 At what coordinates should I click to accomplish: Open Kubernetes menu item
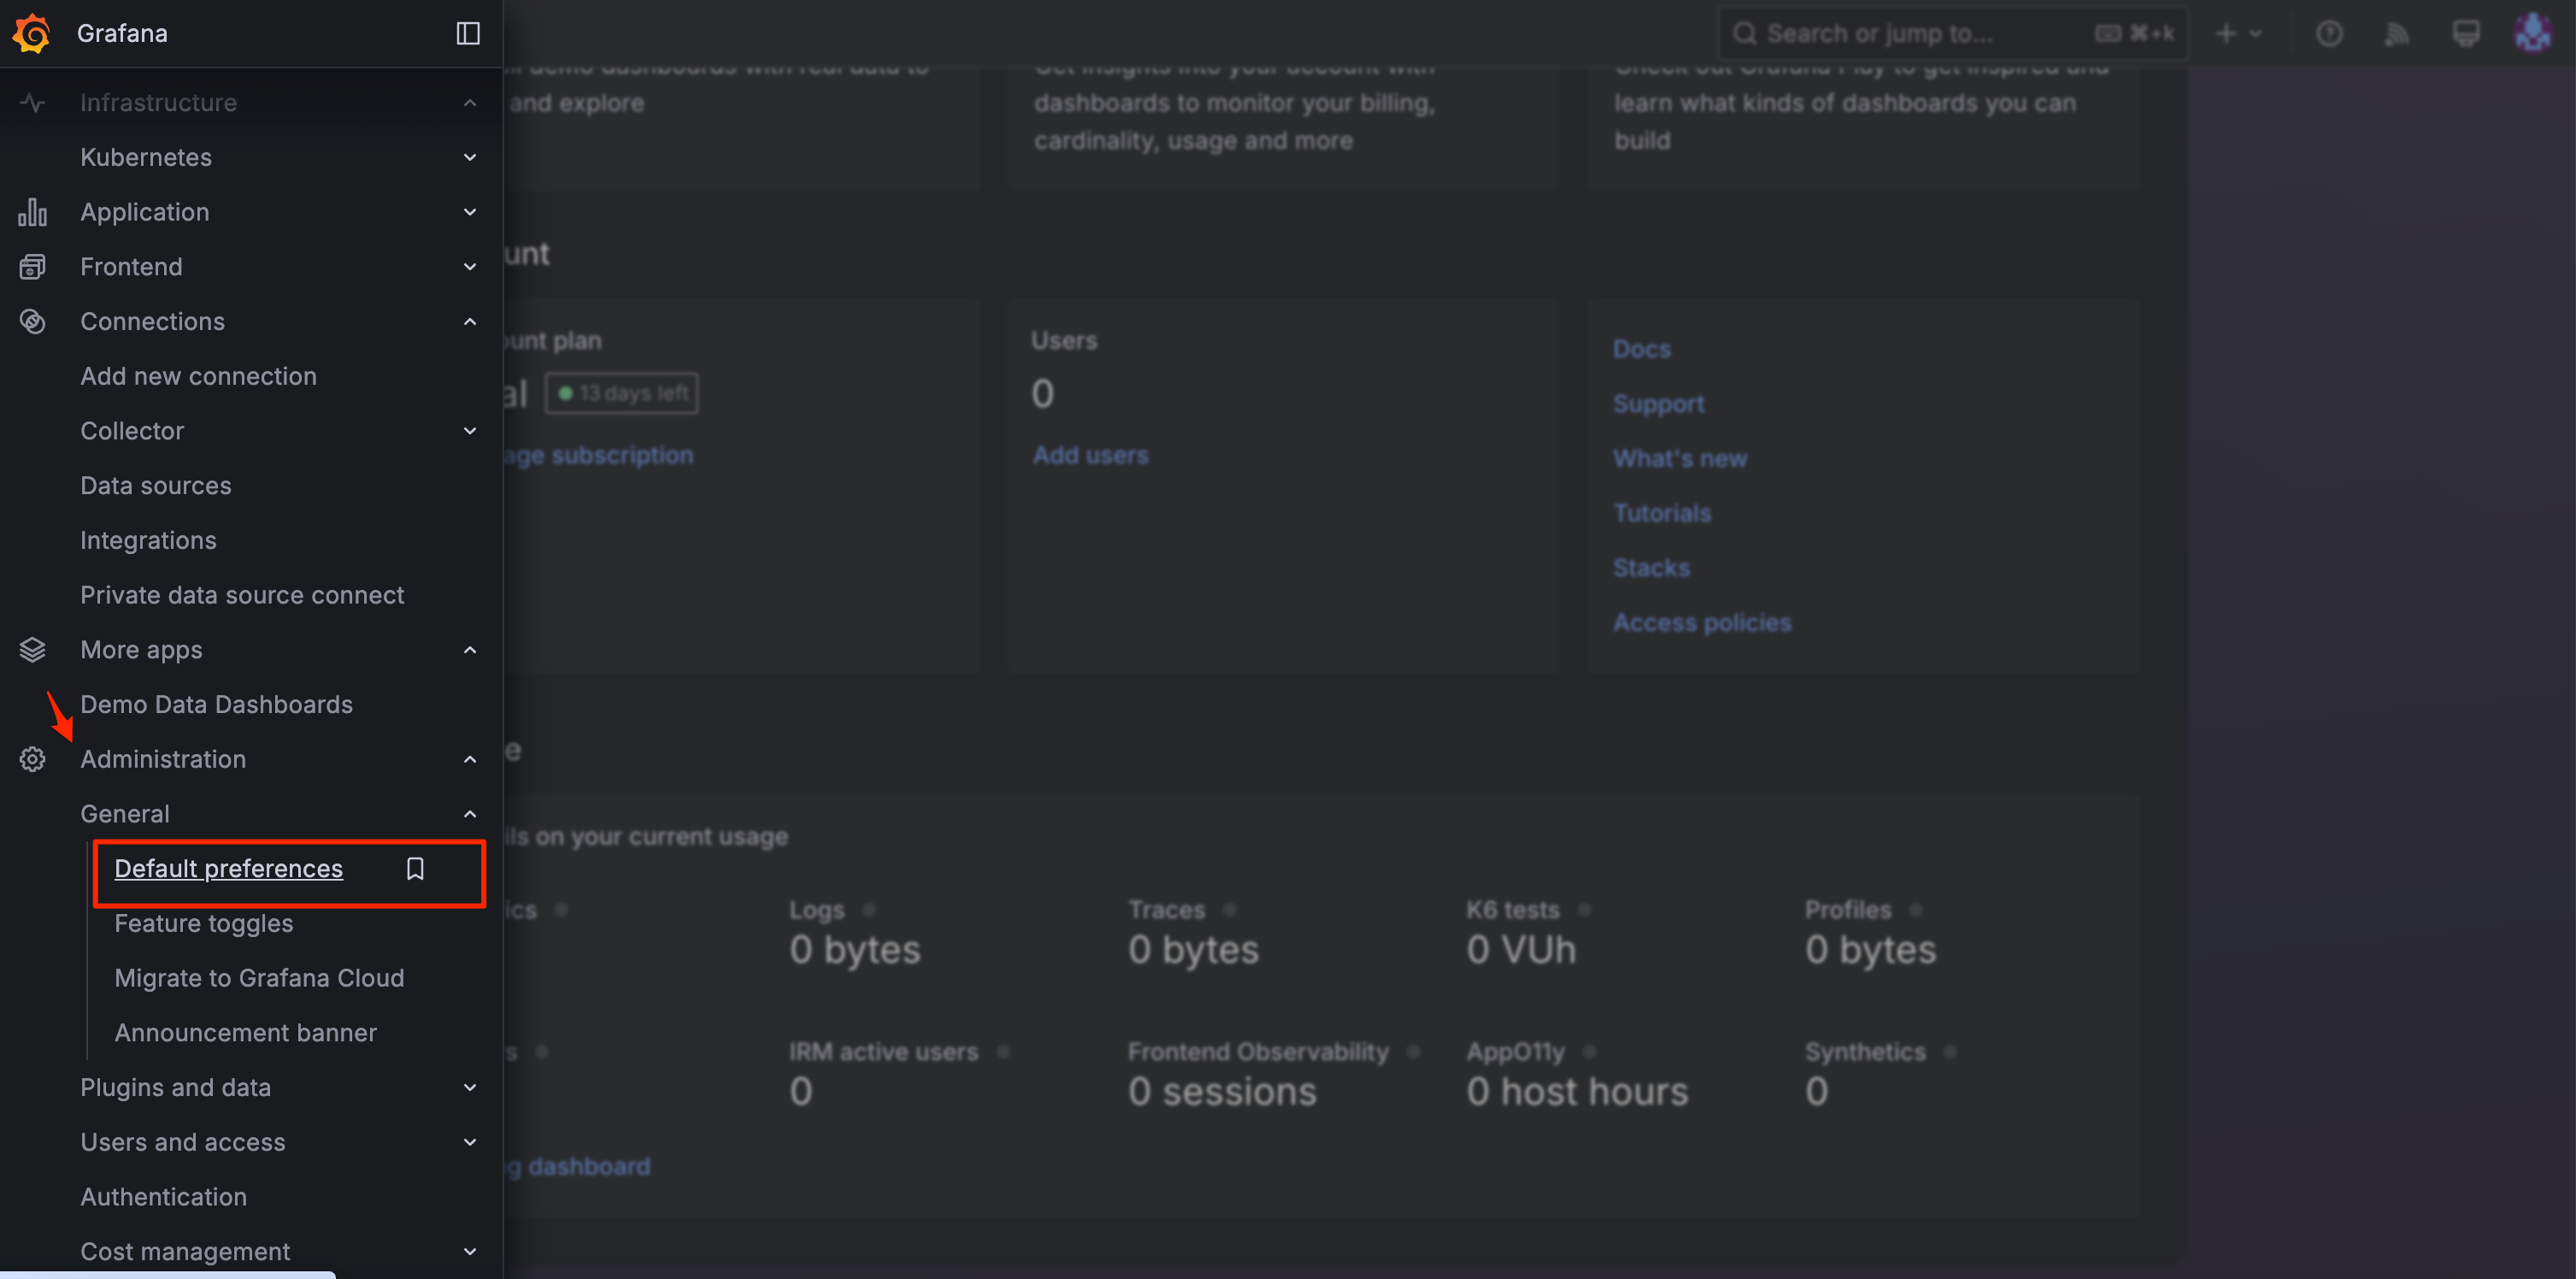coord(146,158)
